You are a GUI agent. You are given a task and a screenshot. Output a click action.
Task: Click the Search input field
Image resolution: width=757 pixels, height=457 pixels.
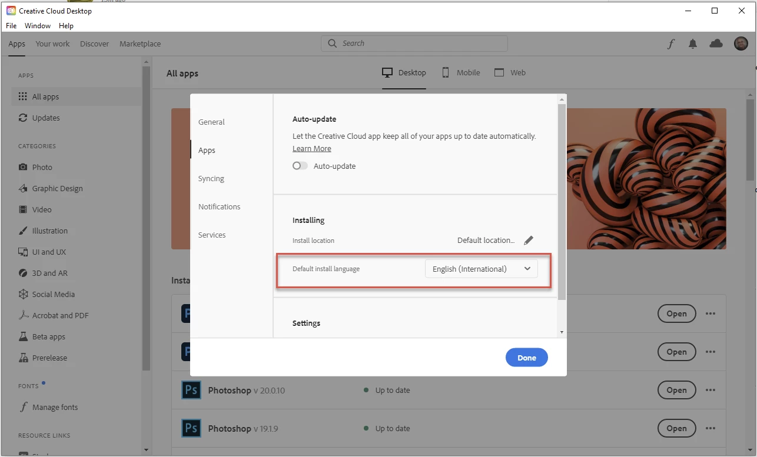point(414,44)
